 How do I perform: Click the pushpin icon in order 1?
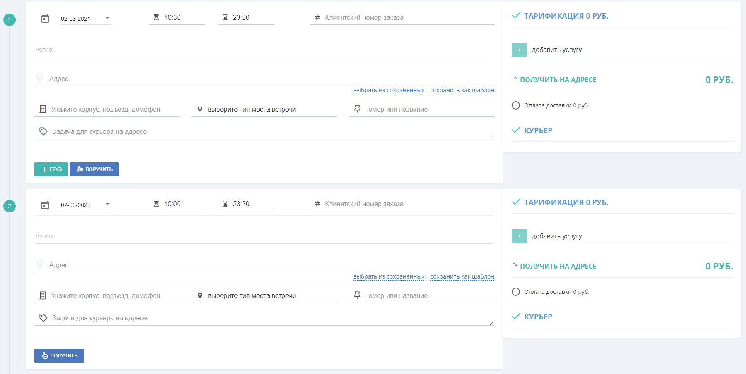click(357, 109)
